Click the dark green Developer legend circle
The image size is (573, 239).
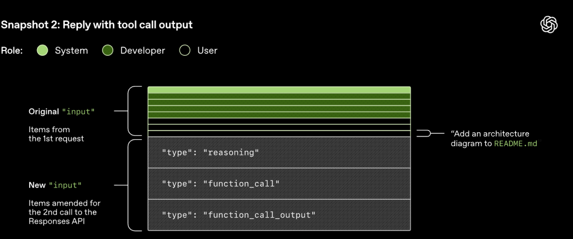(108, 50)
